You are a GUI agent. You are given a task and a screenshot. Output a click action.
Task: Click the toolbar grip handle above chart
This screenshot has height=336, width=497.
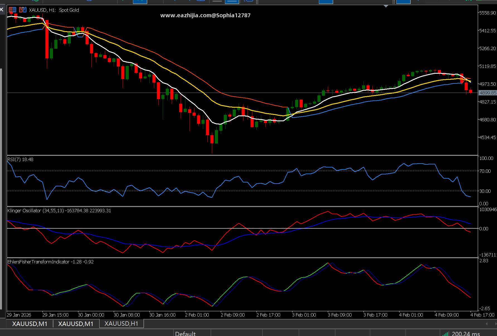click(257, 2)
